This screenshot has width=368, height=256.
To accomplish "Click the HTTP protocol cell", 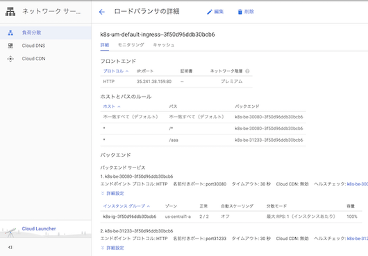I will pos(109,82).
